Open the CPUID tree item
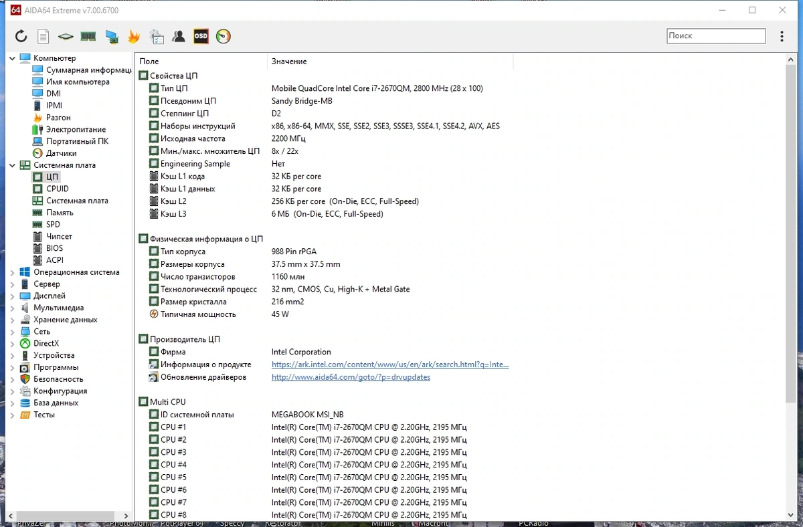Viewport: 803px width, 527px height. [58, 189]
